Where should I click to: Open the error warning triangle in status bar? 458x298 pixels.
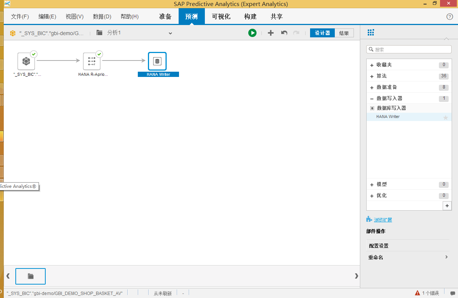417,293
